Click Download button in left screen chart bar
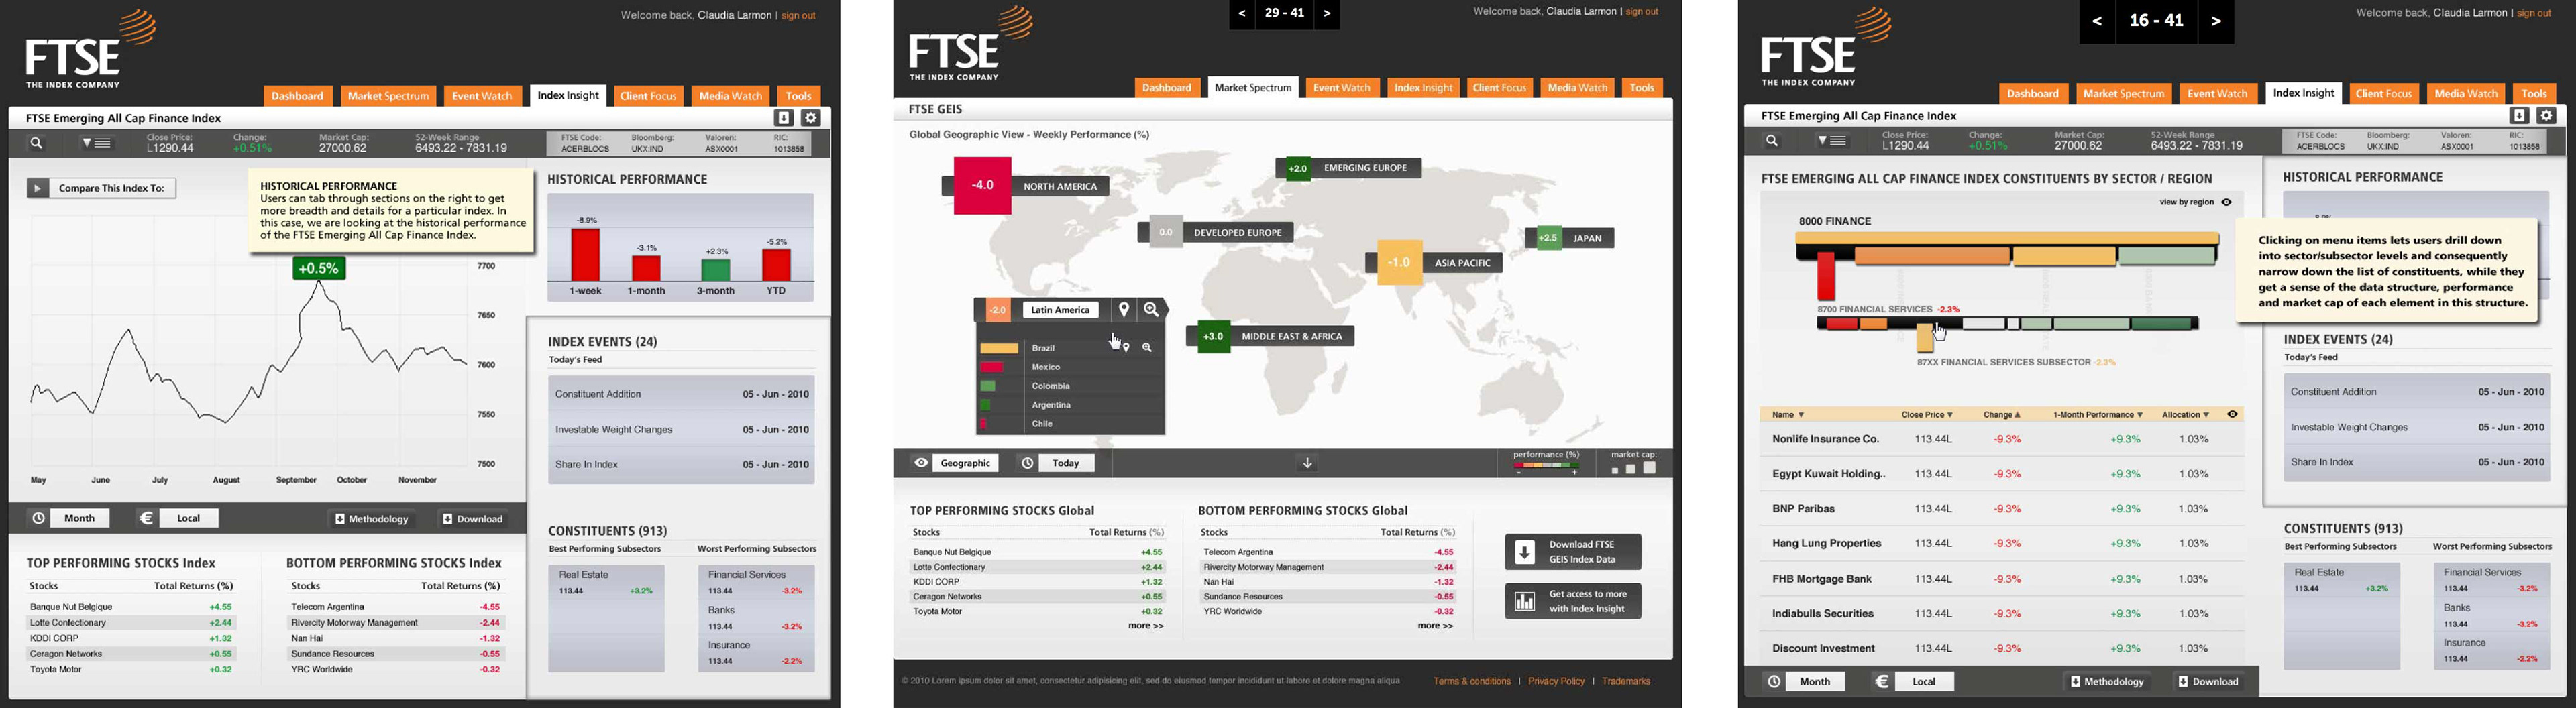Image resolution: width=2576 pixels, height=708 pixels. tap(473, 519)
